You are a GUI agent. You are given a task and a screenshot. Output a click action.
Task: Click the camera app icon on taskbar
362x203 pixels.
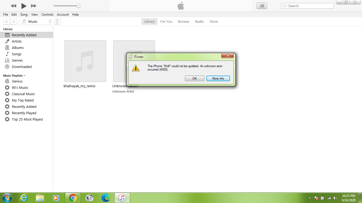tap(89, 198)
